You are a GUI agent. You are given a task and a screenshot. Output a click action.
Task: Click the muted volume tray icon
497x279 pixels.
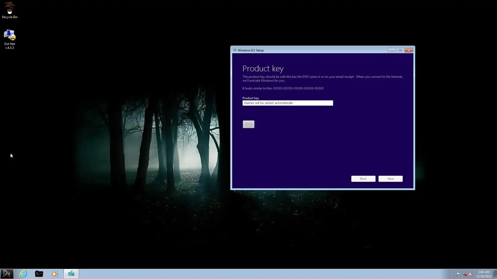click(x=471, y=274)
